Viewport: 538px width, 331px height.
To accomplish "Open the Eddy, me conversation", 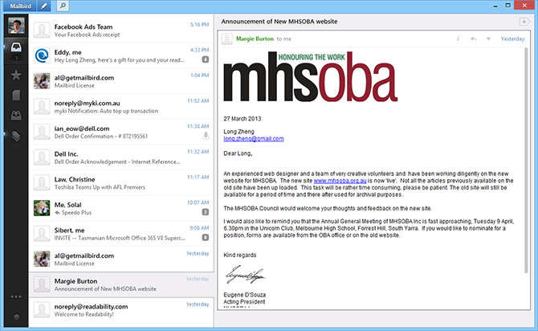I will click(x=121, y=55).
